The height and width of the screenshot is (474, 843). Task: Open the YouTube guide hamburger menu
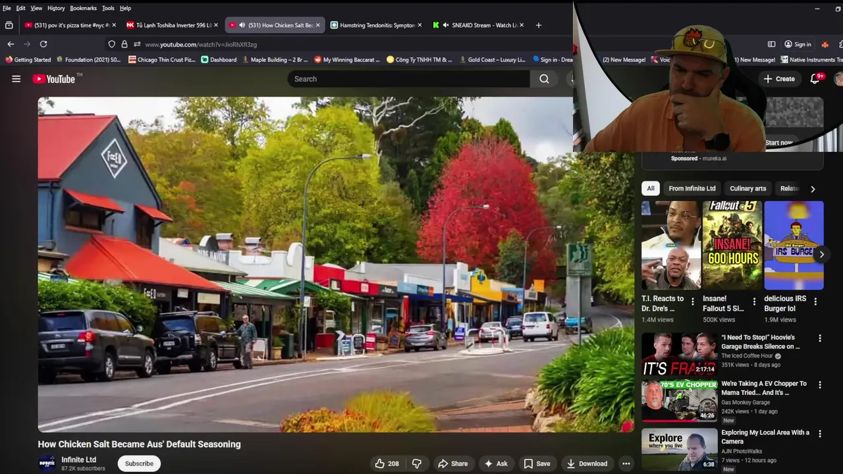tap(16, 79)
